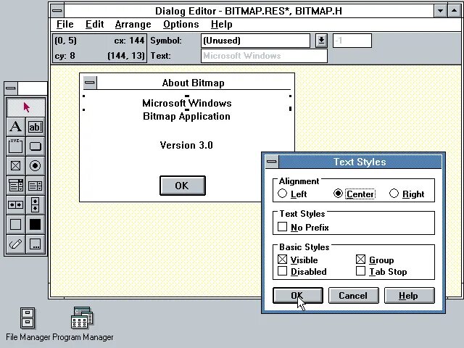Select the Combo box tool

(16, 186)
